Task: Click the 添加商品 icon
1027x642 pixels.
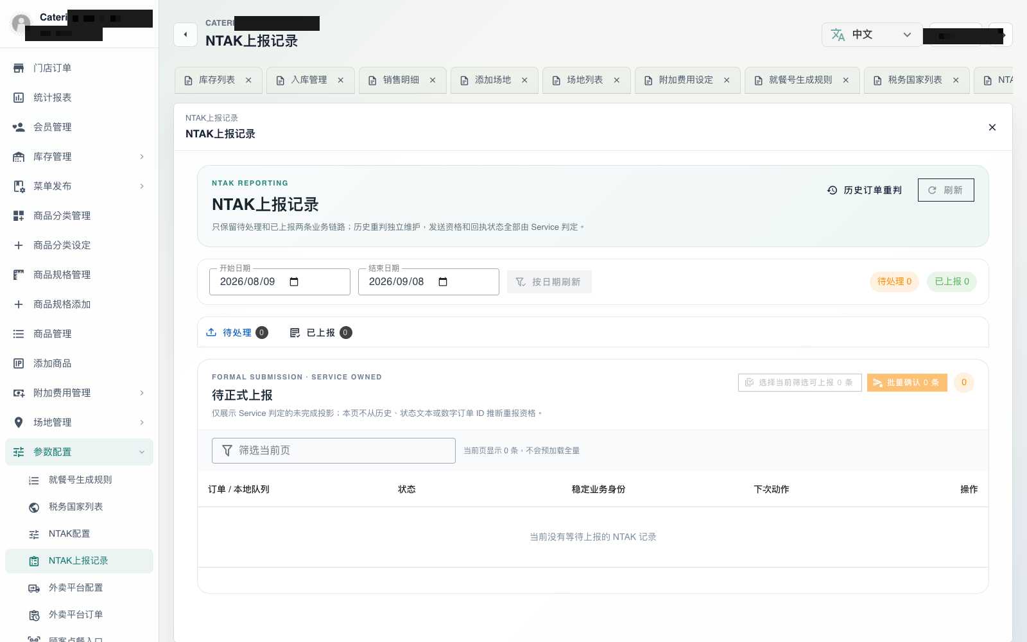Action: [19, 363]
